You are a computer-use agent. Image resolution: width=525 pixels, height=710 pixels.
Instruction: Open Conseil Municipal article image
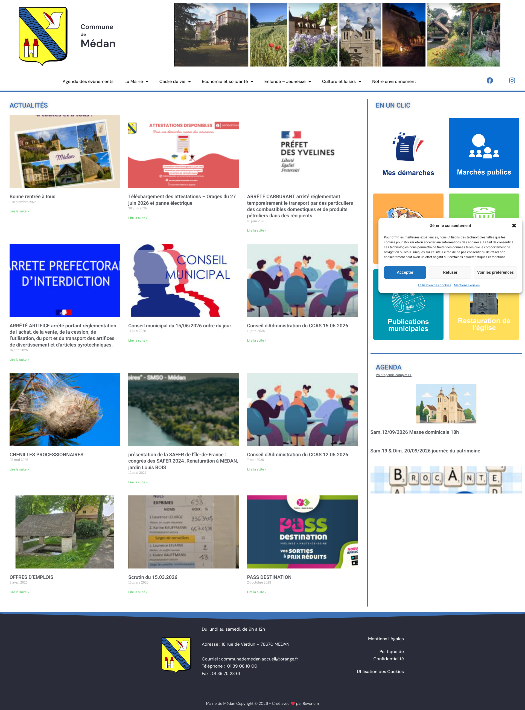pos(183,280)
